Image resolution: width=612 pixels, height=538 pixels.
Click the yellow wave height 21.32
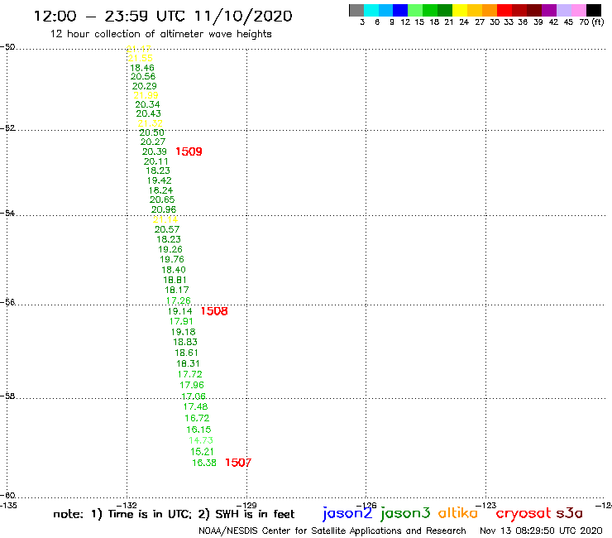coord(151,123)
